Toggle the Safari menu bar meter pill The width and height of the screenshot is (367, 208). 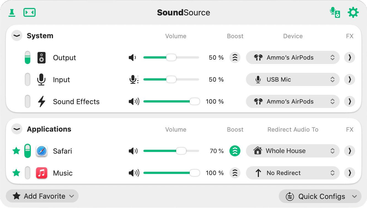(28, 151)
